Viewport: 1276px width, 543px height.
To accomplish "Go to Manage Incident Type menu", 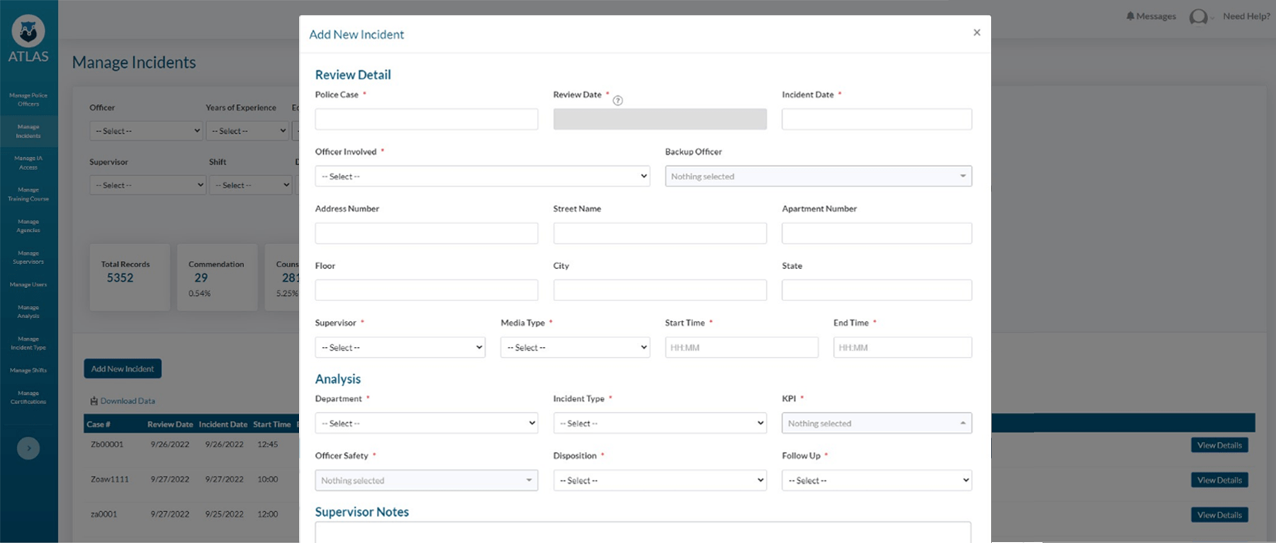I will (x=29, y=344).
